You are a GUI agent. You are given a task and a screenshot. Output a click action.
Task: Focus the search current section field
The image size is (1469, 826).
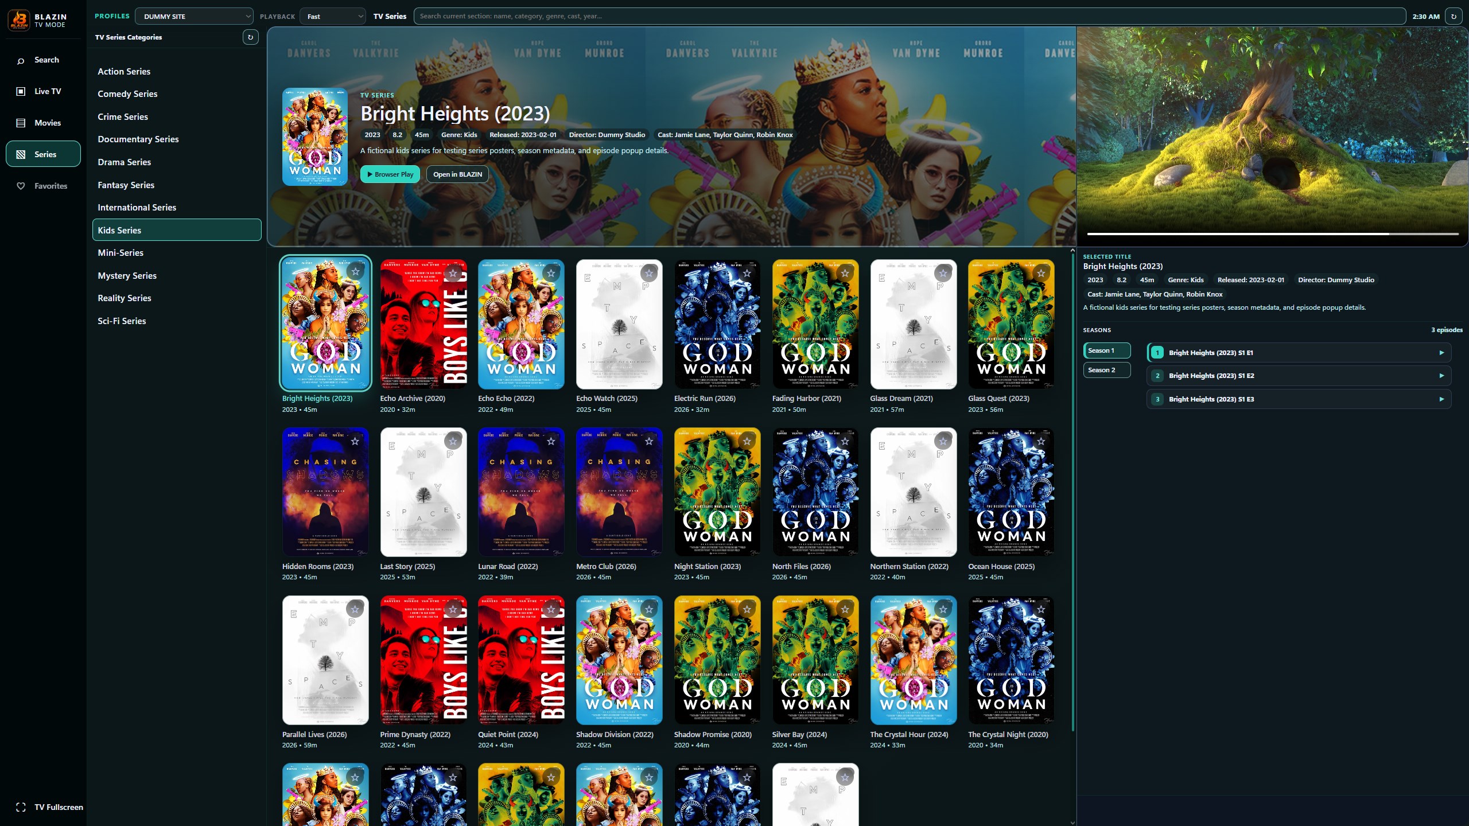[910, 16]
